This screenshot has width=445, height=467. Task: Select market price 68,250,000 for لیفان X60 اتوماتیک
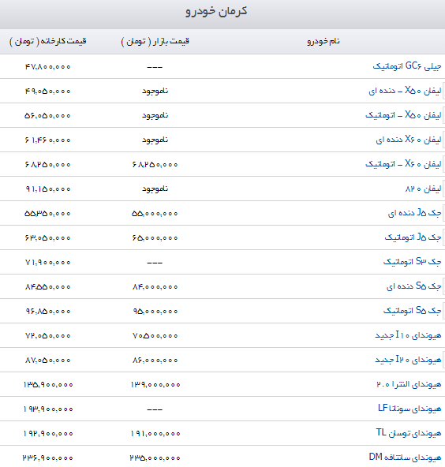pyautogui.click(x=155, y=164)
